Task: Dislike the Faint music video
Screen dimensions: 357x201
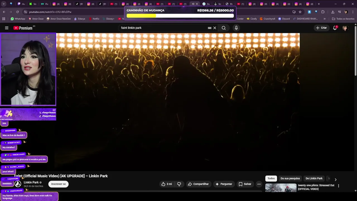Action: 179,184
